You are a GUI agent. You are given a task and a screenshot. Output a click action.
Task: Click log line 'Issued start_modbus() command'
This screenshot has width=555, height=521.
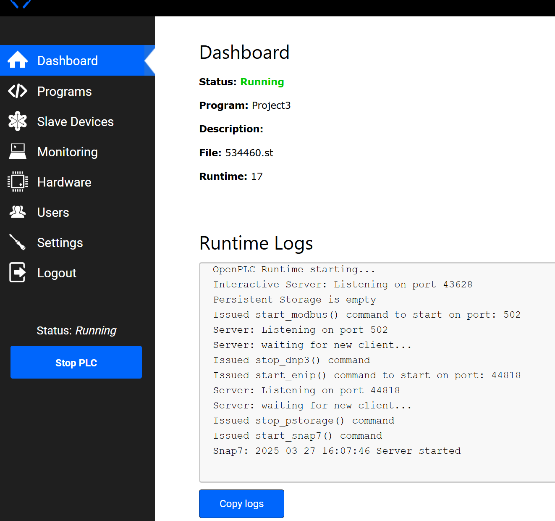click(367, 315)
